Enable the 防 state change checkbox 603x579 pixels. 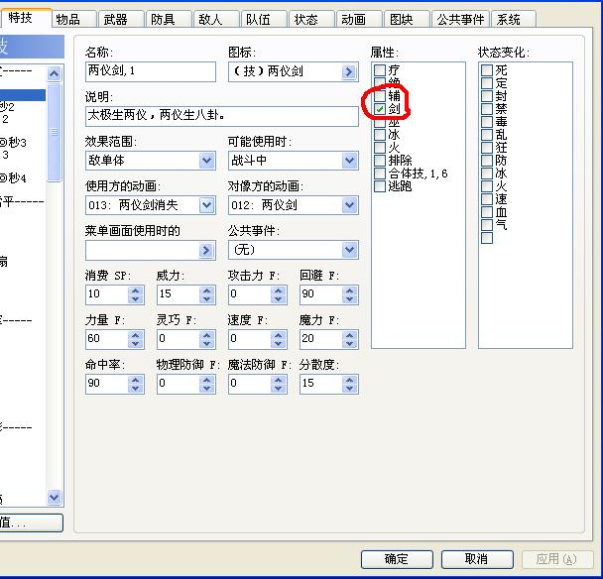[487, 161]
